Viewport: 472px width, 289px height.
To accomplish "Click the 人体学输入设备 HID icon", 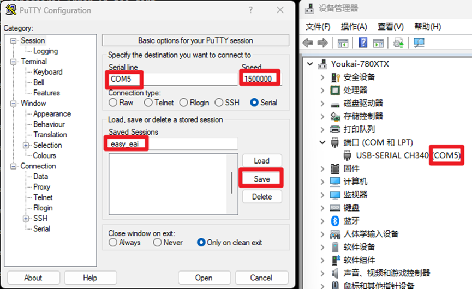I will [335, 234].
